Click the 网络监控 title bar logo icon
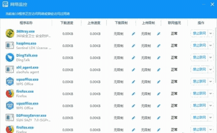Screen dimensions: 217x133 coord(5,4)
